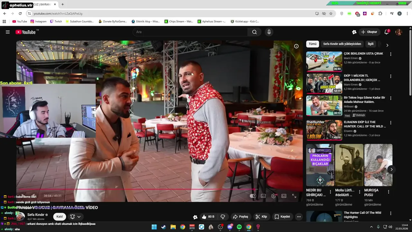Toggle subtitles in the video player

click(x=263, y=196)
